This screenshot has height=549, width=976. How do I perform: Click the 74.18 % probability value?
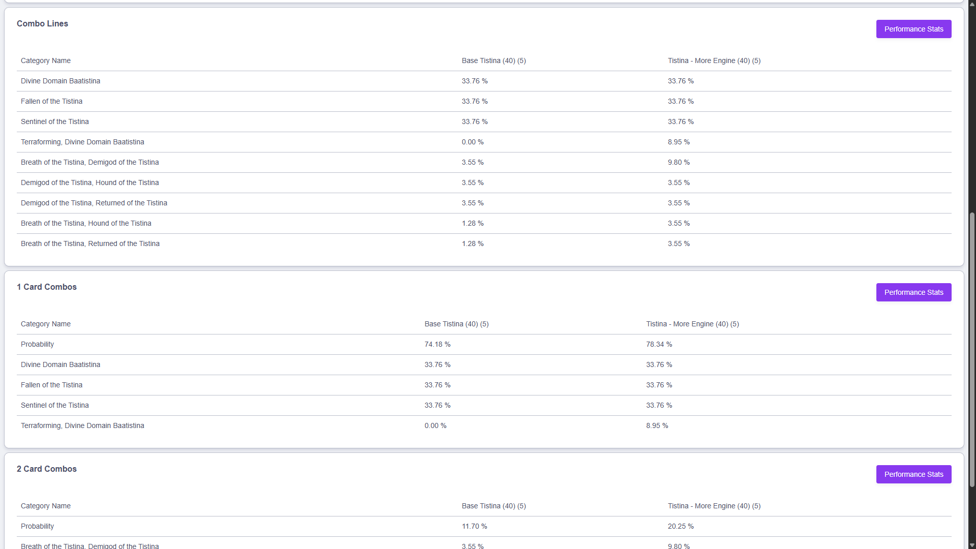tap(438, 344)
